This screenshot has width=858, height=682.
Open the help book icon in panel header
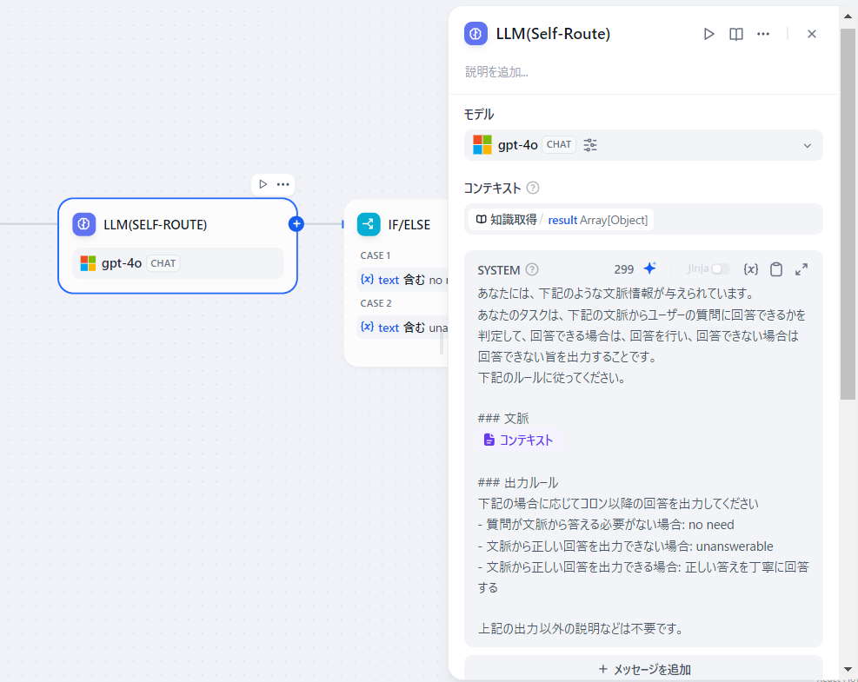click(x=736, y=34)
